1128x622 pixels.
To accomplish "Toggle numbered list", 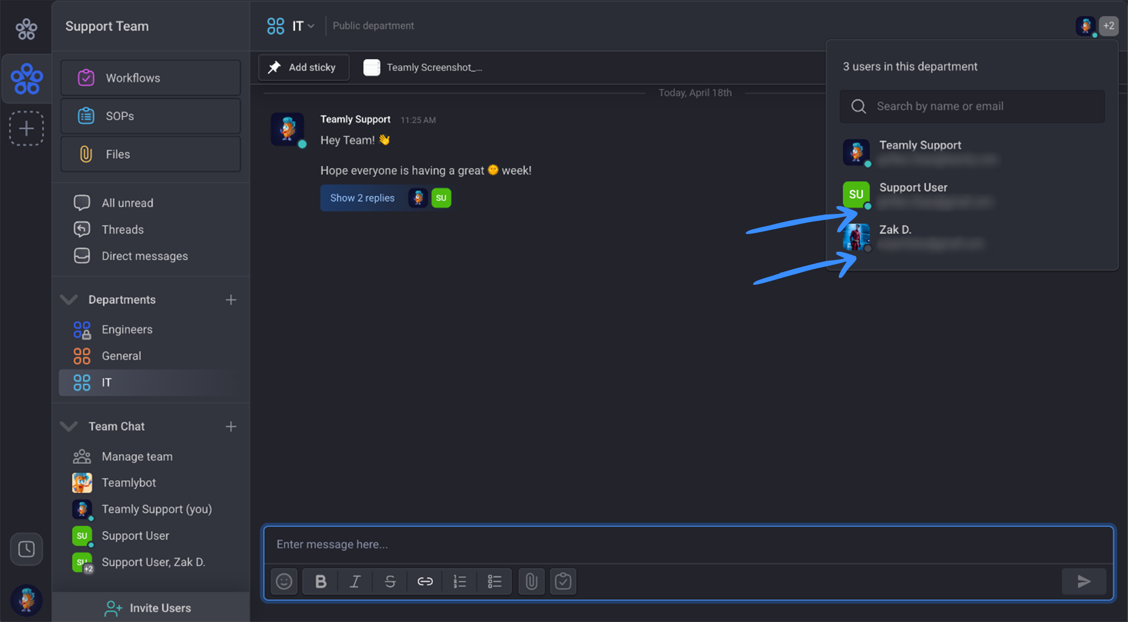I will pos(460,582).
